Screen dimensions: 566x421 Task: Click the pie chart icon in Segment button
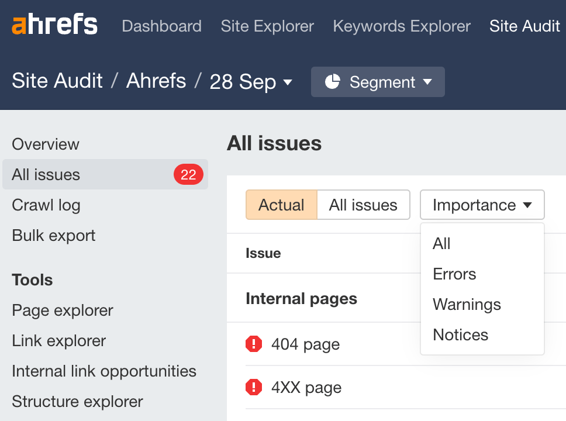(x=333, y=82)
